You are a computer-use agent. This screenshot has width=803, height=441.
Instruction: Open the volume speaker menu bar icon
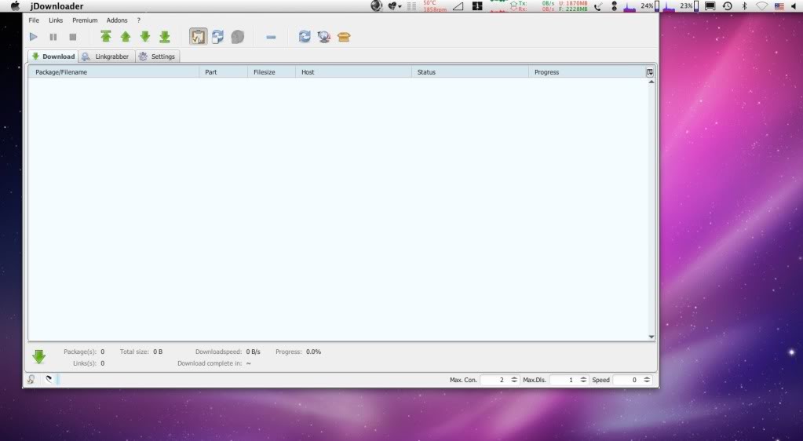(794, 6)
